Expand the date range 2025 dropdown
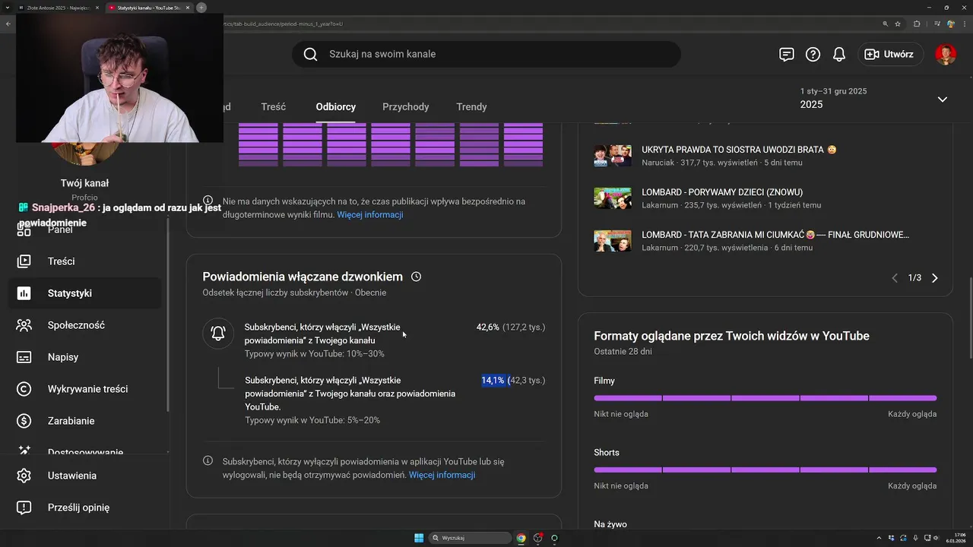This screenshot has width=973, height=547. click(942, 99)
